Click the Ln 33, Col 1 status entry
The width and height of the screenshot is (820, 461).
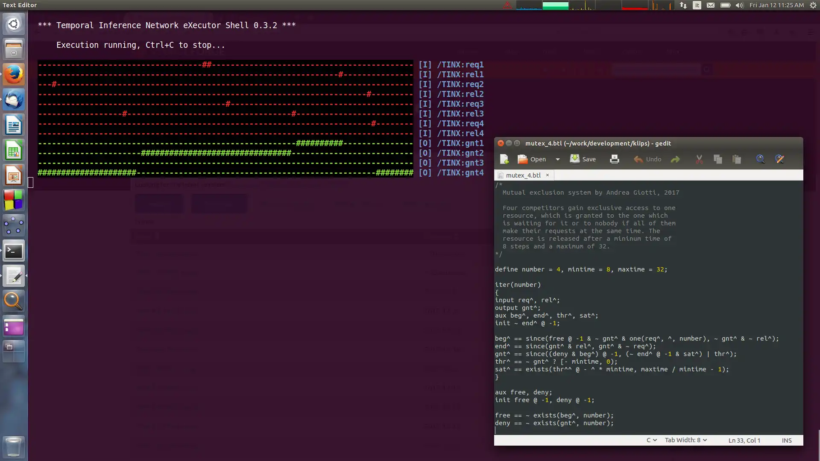pos(744,441)
